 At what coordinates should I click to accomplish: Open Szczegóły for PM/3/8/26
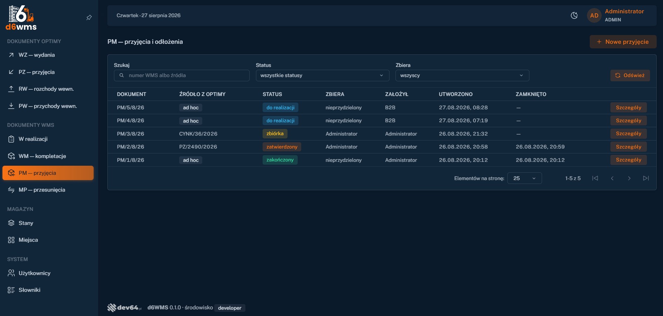click(629, 133)
